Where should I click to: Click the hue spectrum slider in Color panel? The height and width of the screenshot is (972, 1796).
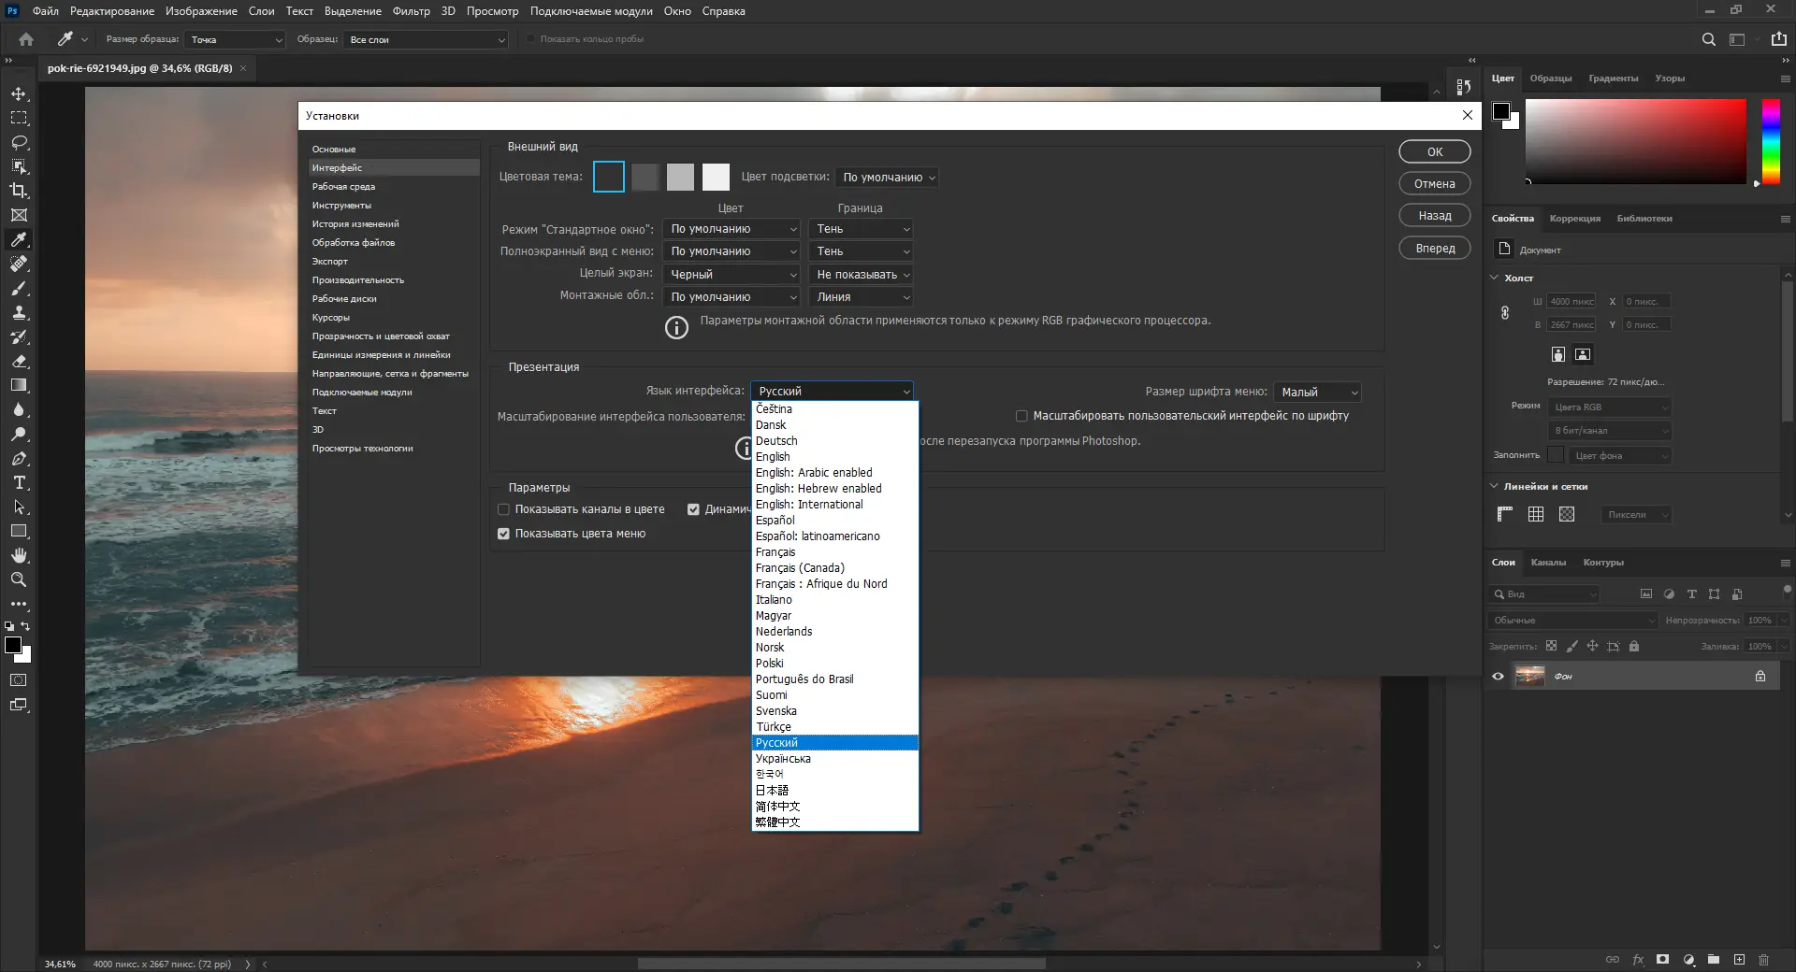tap(1771, 141)
